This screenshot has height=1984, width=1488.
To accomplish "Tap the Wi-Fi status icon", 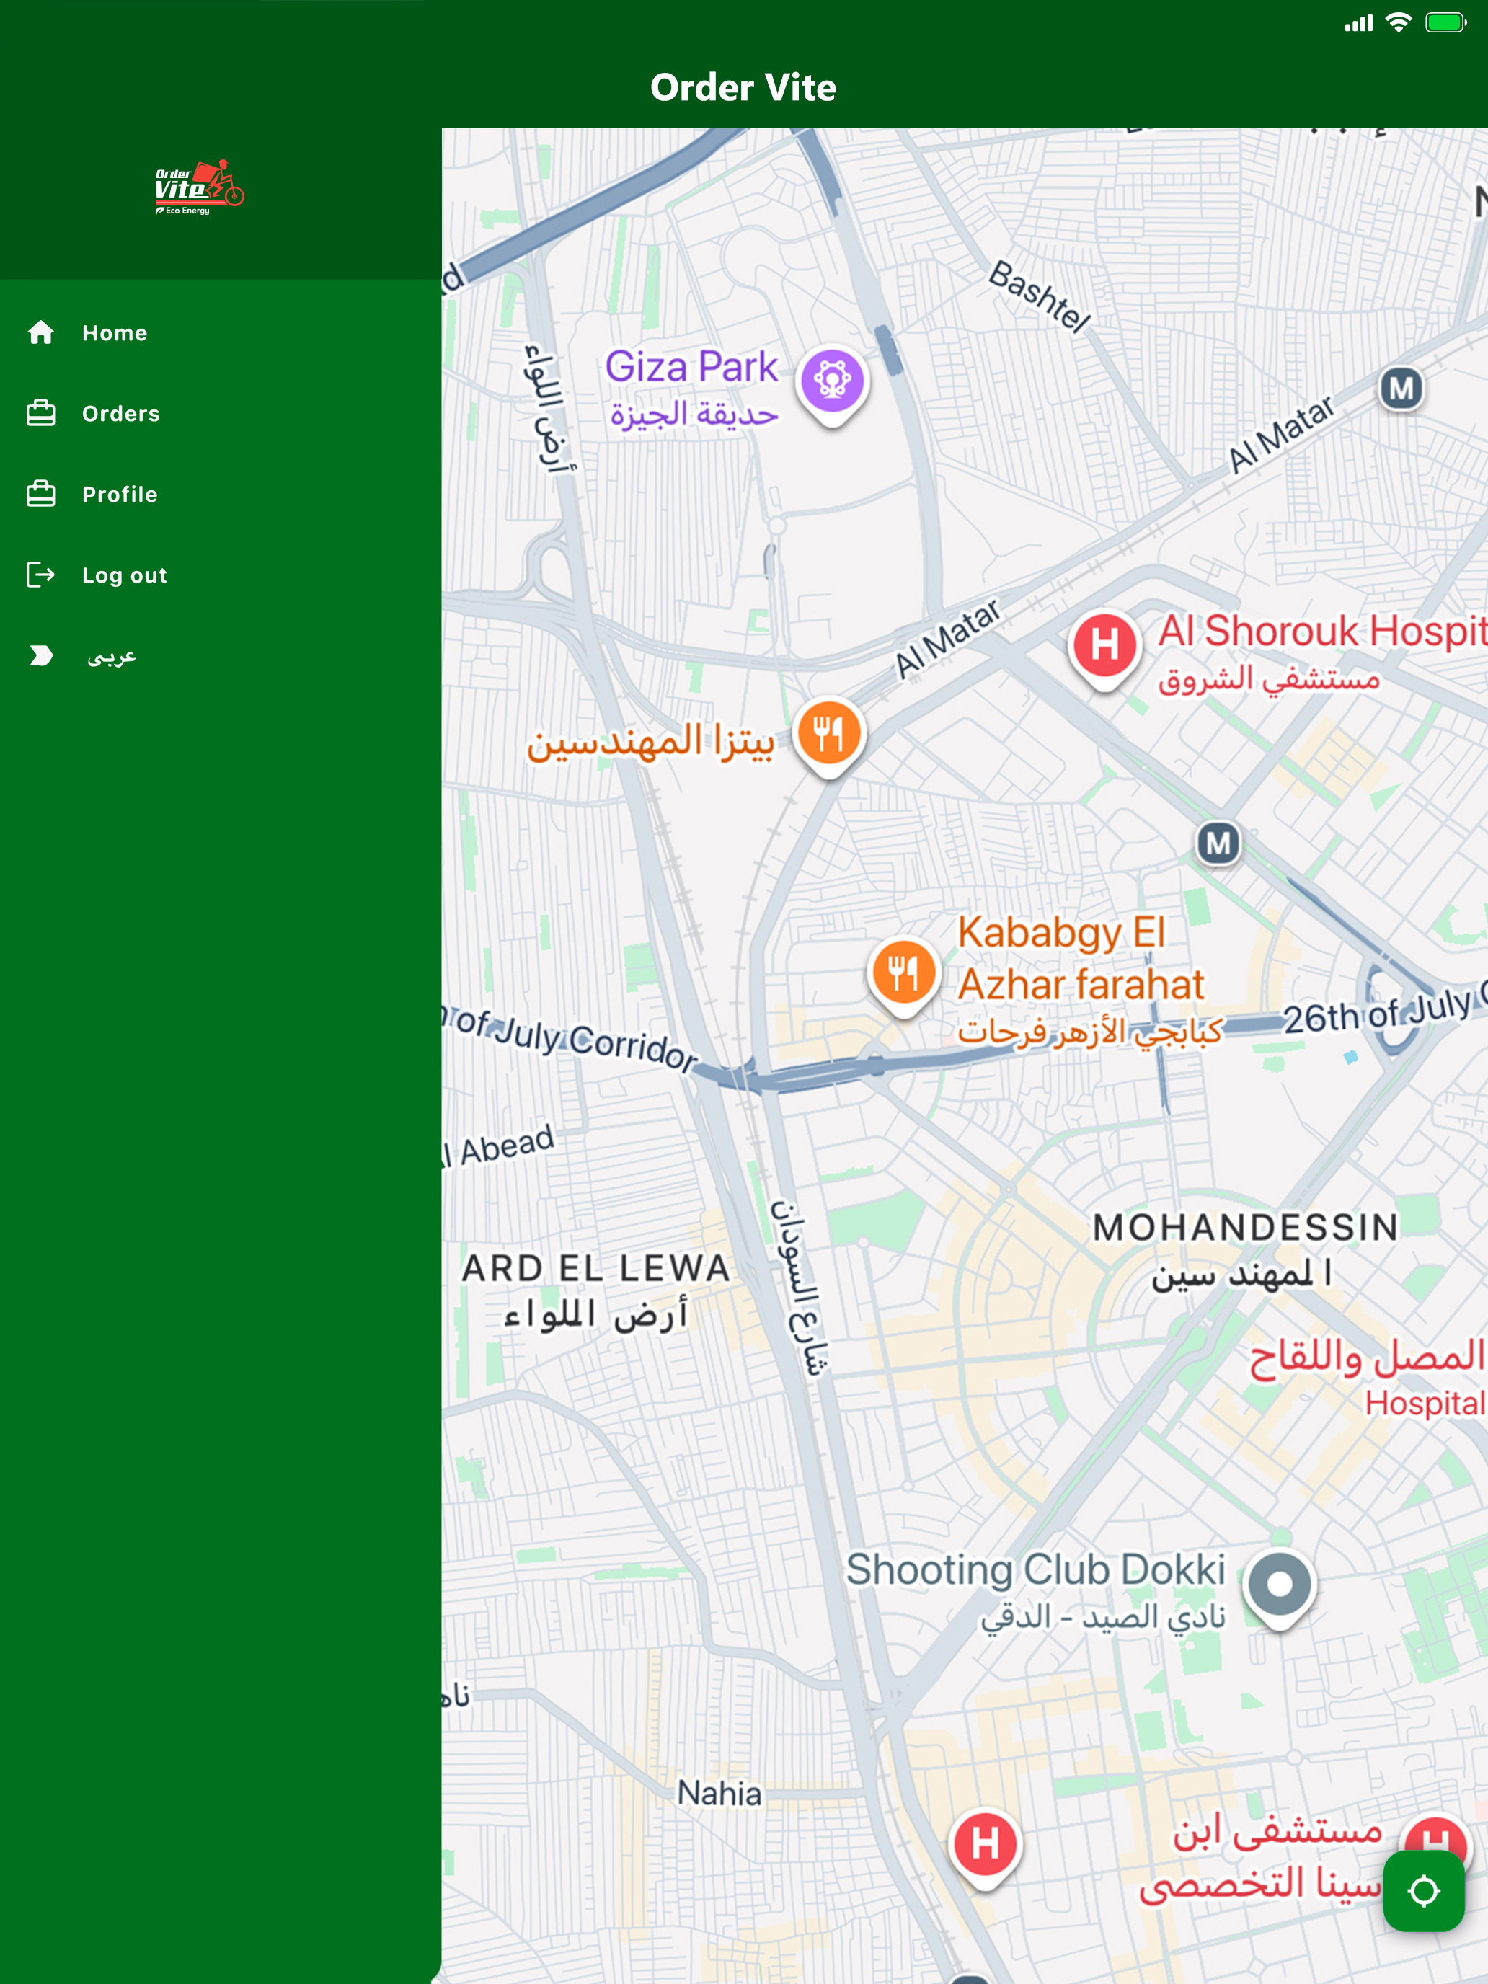I will click(1399, 22).
